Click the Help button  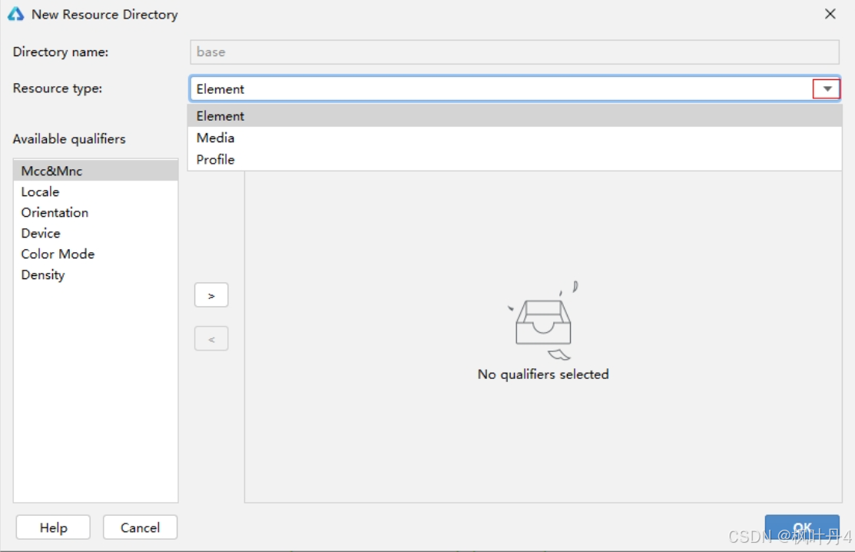(54, 527)
